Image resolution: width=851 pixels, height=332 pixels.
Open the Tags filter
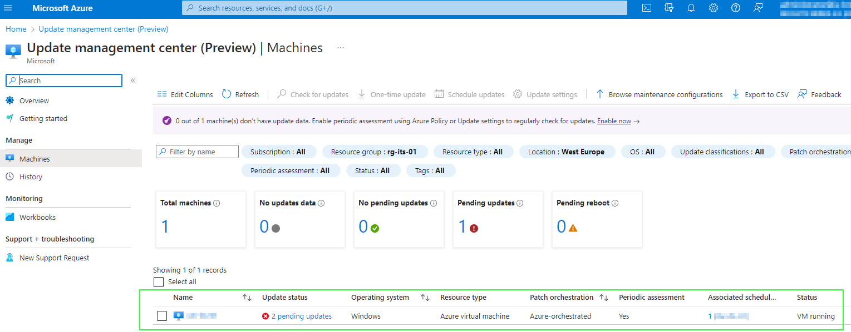click(x=431, y=170)
